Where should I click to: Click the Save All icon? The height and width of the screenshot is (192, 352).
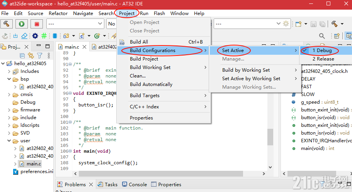(x=322, y=24)
